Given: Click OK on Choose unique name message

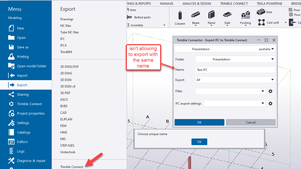Looking at the screenshot, I should (199, 142).
